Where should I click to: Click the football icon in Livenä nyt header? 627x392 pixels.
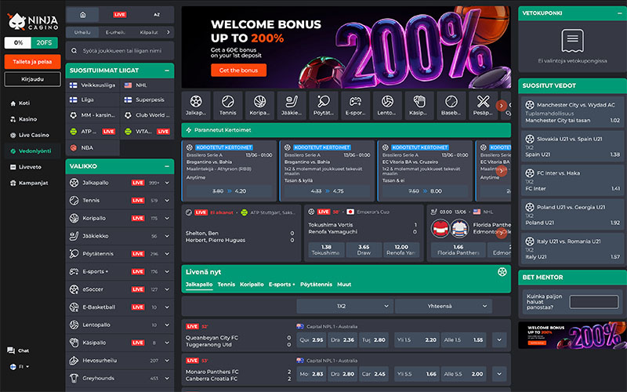[x=502, y=272]
